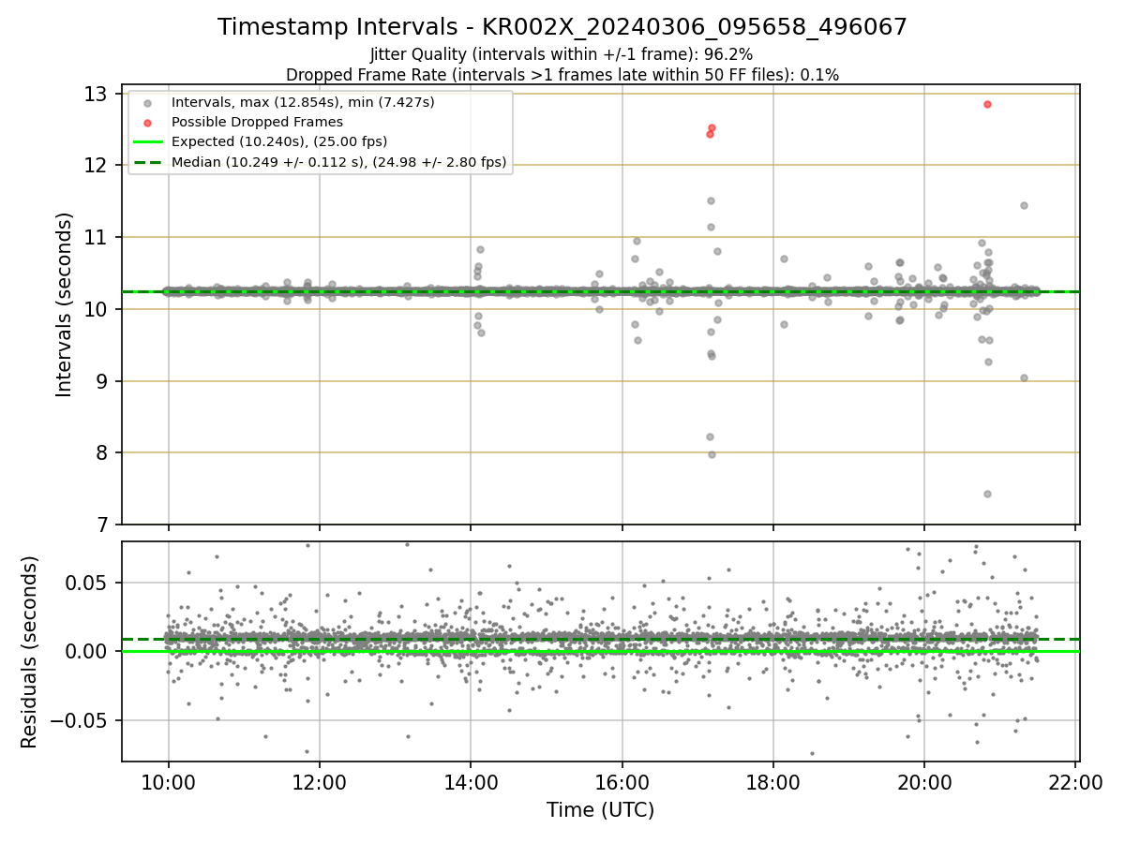Select the 'Dropped Frame Rate' 0.1% subtitle line
Image resolution: width=1125 pixels, height=843 pixels.
(562, 74)
